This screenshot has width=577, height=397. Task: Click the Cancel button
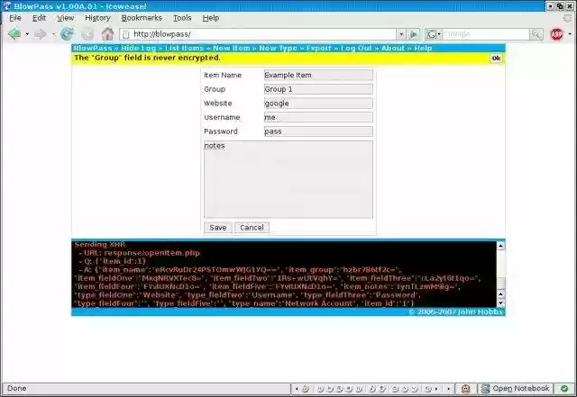(x=252, y=228)
